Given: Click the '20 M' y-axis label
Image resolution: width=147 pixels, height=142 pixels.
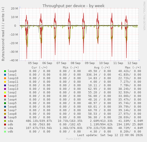Looking at the screenshot, I should tap(14, 9).
